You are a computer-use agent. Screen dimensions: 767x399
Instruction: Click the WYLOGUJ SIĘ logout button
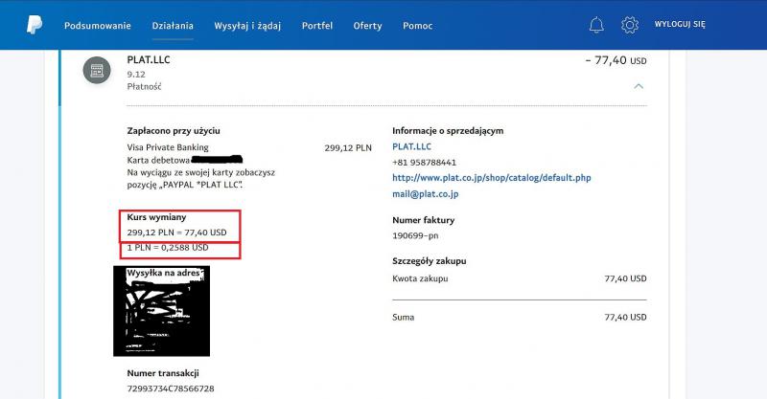coord(679,25)
